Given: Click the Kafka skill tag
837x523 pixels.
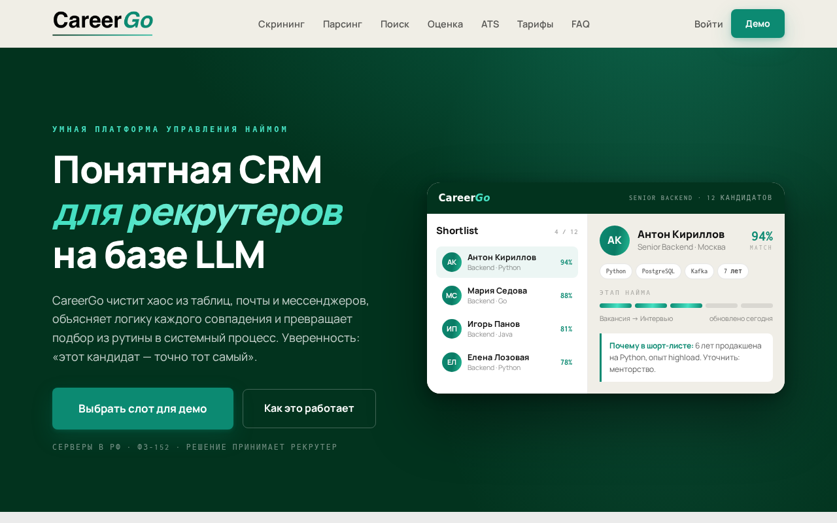Looking at the screenshot, I should 699,271.
